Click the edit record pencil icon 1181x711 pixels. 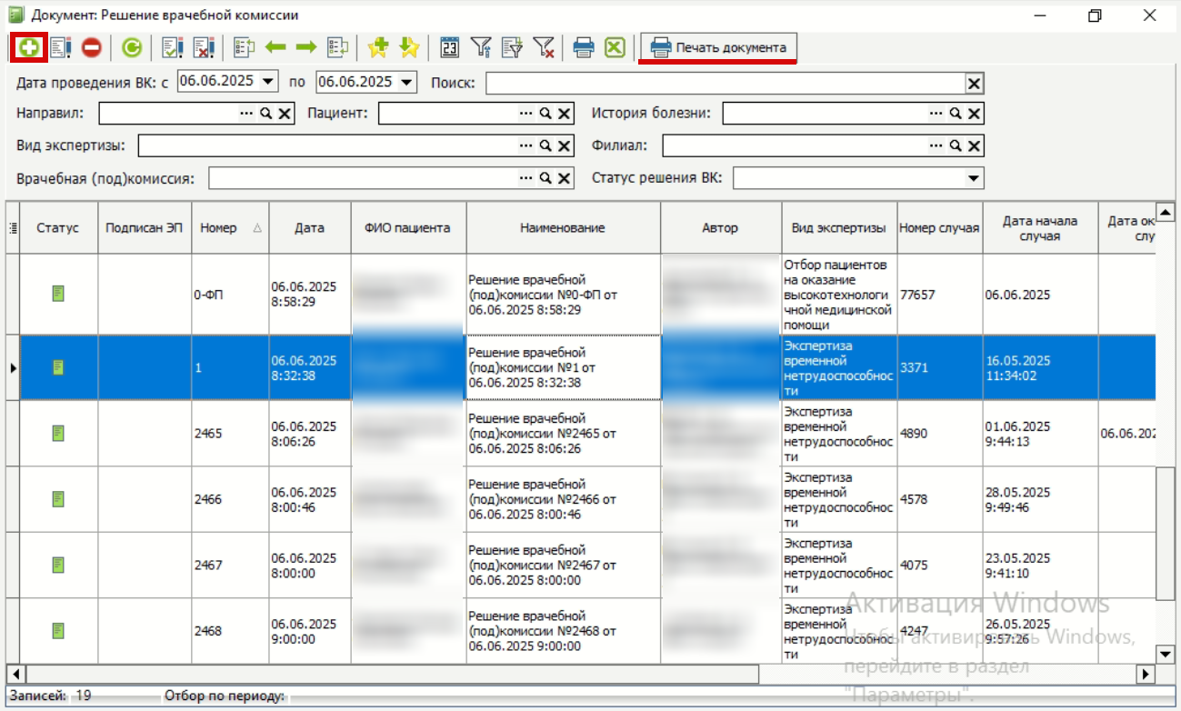coord(61,47)
